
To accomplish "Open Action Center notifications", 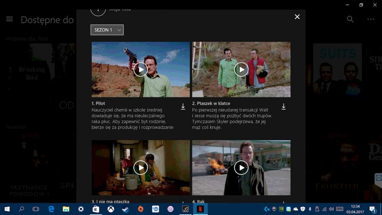I will tap(372, 209).
